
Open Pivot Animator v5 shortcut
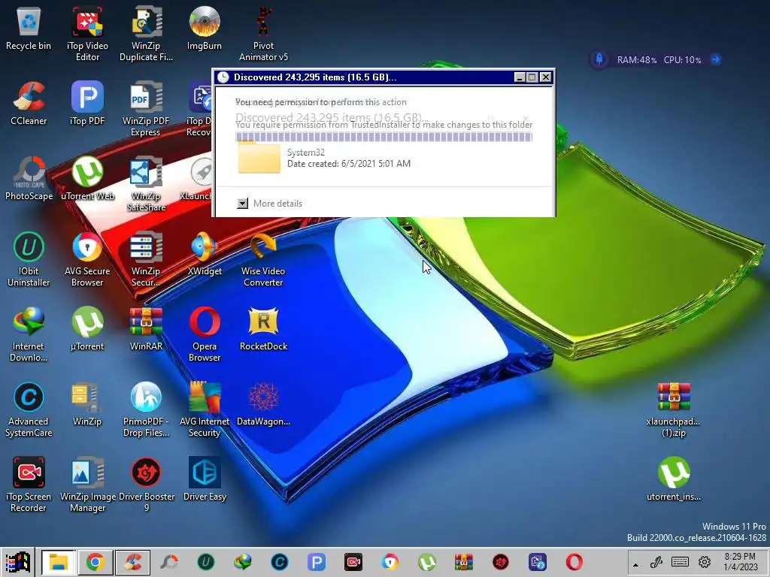pos(263,33)
